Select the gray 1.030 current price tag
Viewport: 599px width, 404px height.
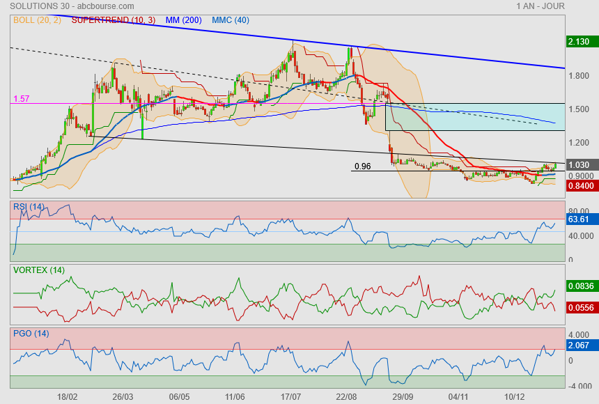[579, 164]
